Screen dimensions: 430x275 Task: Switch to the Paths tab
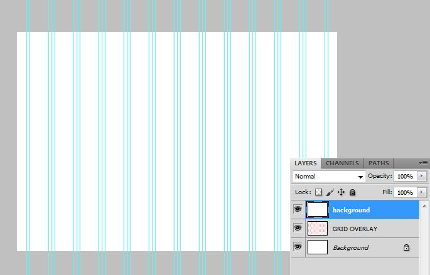click(379, 163)
